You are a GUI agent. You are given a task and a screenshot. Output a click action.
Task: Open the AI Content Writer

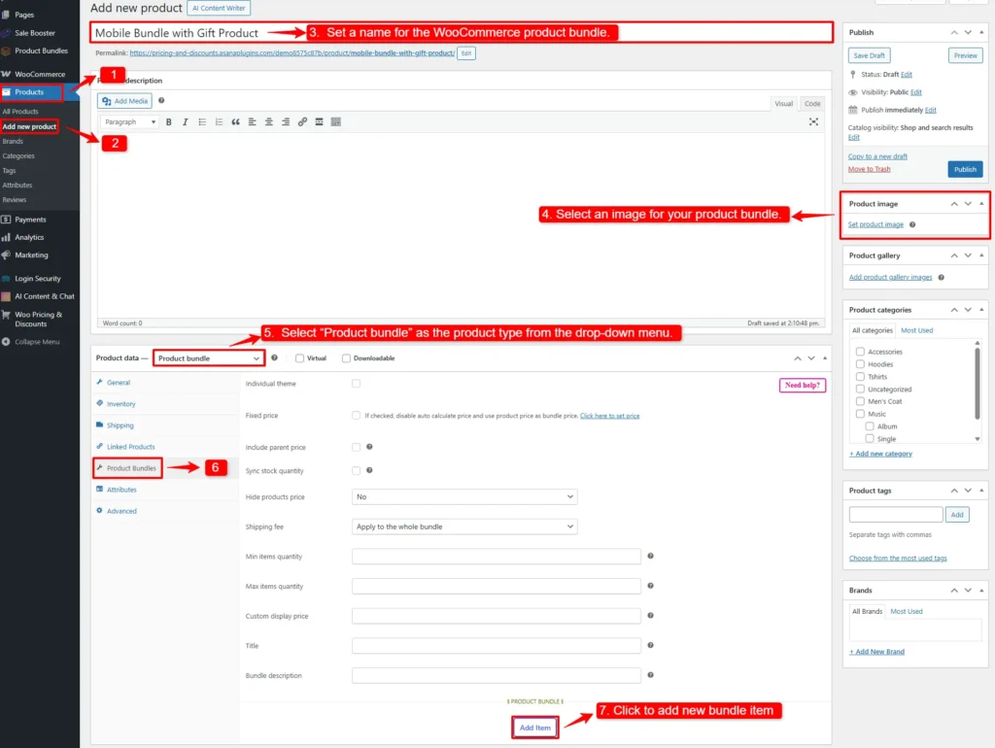click(219, 8)
